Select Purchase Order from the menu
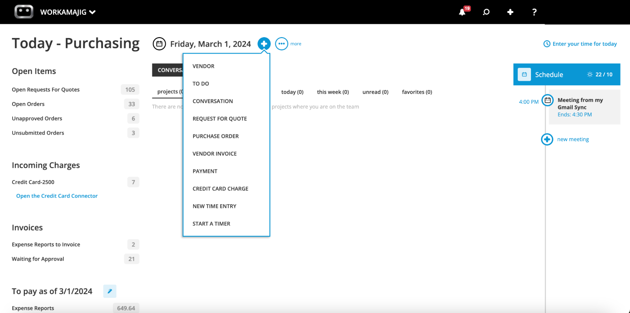The height and width of the screenshot is (313, 630). (x=216, y=136)
